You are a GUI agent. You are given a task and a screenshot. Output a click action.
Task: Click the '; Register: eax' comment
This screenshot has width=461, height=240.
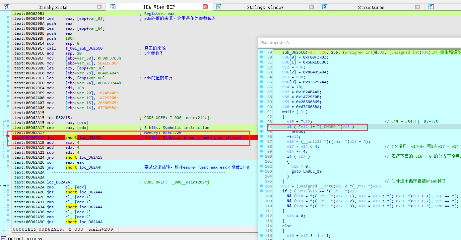(157, 14)
